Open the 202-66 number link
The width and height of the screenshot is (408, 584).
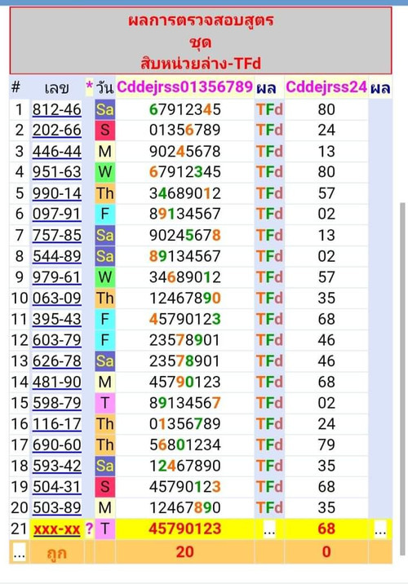coord(56,130)
